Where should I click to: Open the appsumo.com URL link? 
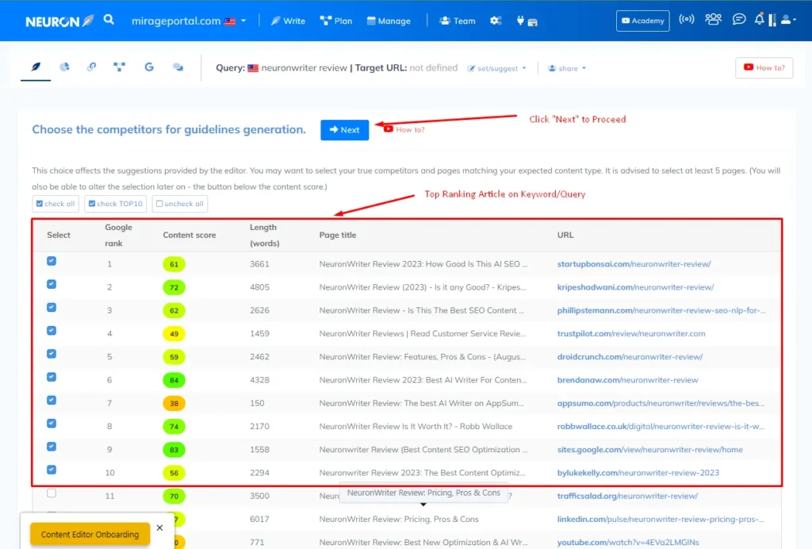[661, 404]
